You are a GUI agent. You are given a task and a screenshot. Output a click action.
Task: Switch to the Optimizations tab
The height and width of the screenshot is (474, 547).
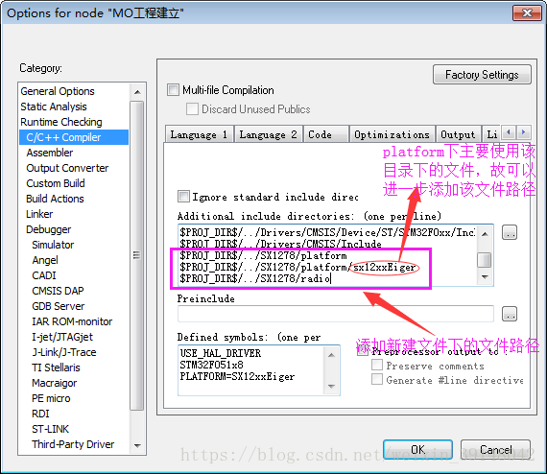tap(392, 134)
